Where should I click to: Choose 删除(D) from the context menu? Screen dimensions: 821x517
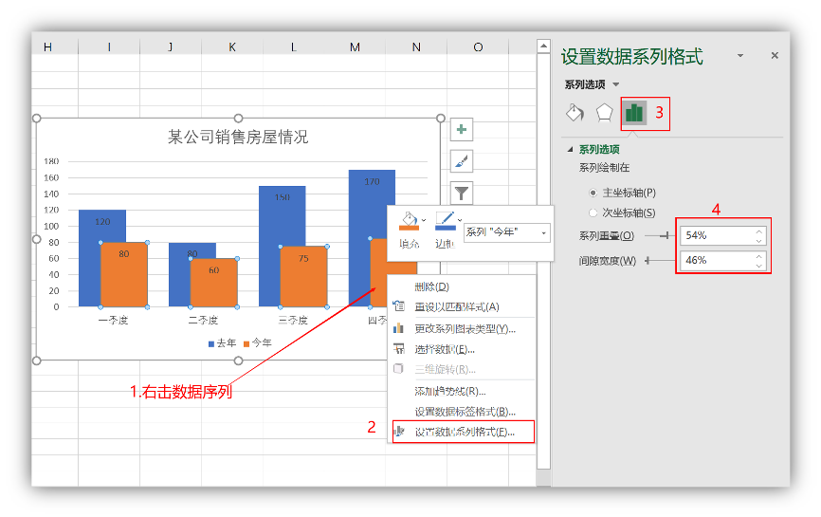(x=463, y=286)
